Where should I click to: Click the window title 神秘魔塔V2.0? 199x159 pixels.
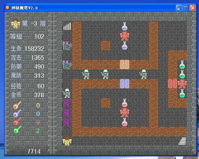(25, 8)
